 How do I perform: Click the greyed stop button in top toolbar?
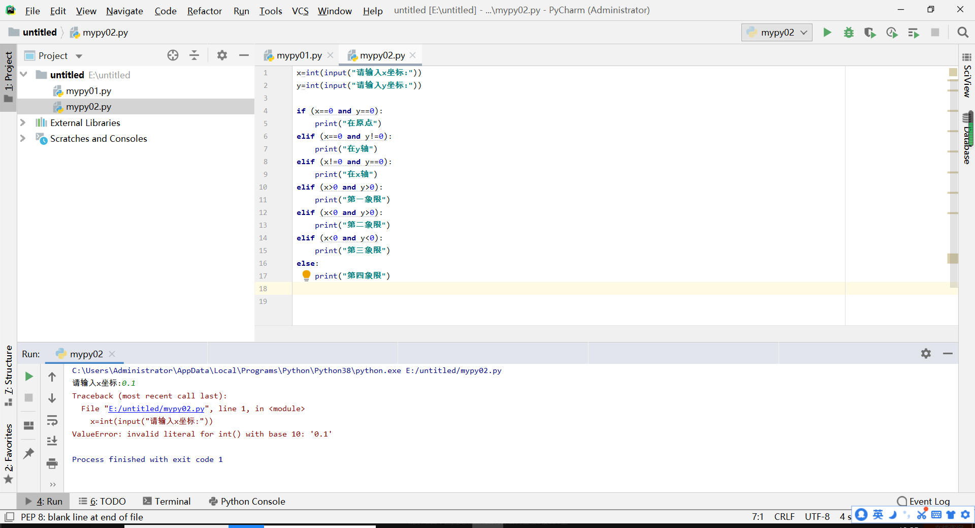click(935, 33)
